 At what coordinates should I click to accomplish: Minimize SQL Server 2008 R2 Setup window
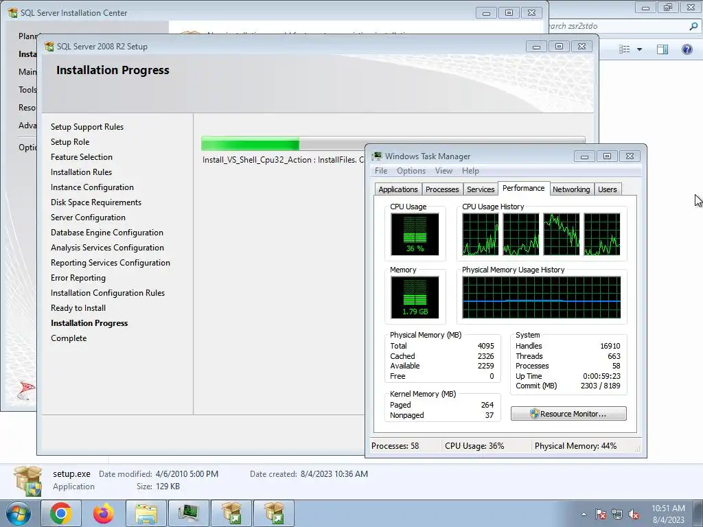coord(536,46)
